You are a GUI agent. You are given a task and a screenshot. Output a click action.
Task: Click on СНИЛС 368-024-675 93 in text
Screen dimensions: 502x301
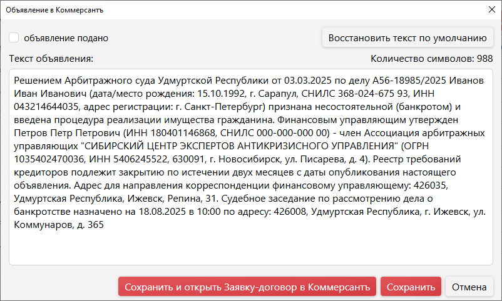pos(355,93)
